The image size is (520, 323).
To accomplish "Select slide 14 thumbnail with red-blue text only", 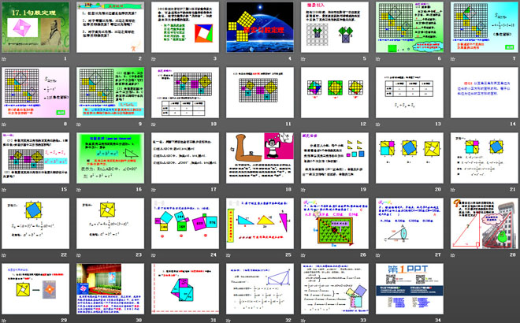I will point(485,92).
